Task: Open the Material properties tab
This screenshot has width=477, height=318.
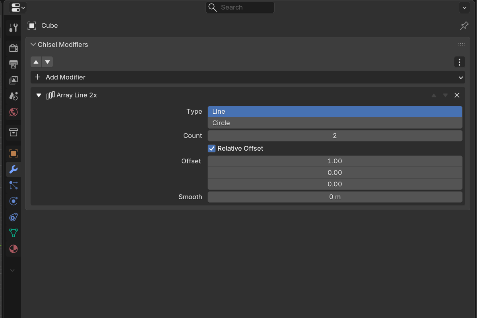Action: 13,249
